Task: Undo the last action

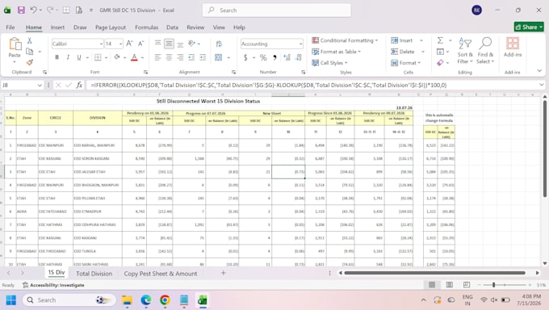Action: click(x=33, y=10)
